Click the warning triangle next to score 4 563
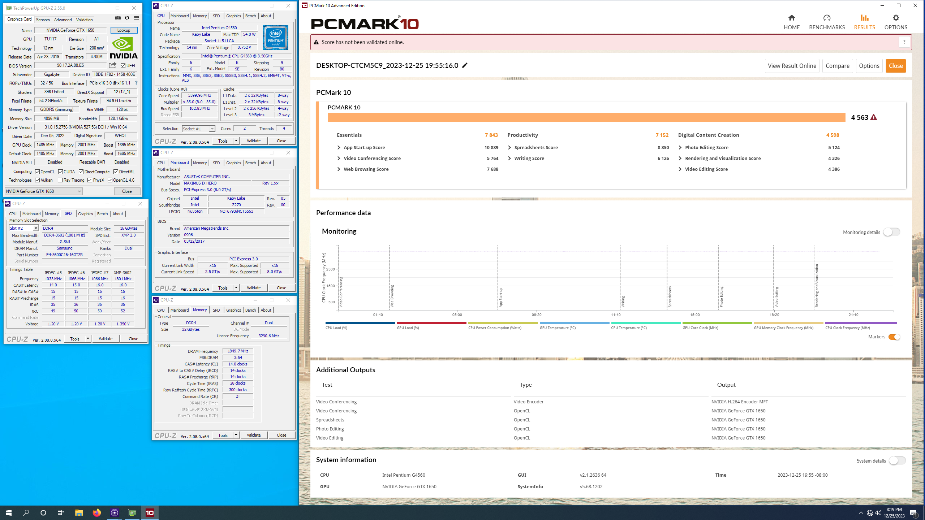Image resolution: width=925 pixels, height=520 pixels. 874,117
